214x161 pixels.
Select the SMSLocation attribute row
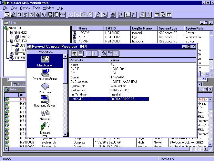tap(109, 82)
